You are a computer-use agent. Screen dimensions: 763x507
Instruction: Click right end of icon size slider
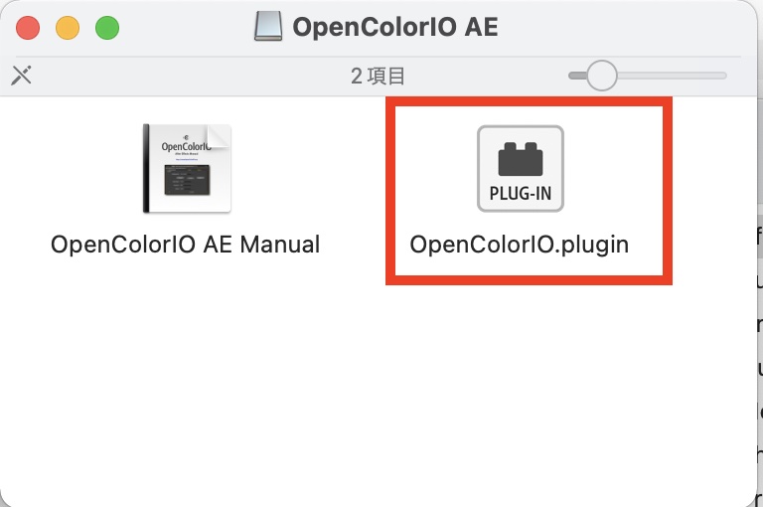(724, 76)
